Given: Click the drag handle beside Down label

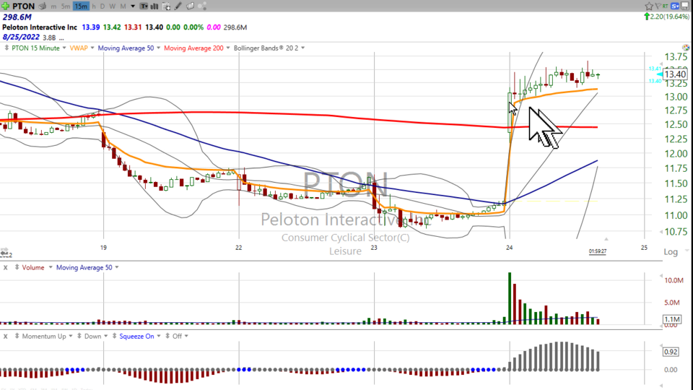Looking at the screenshot, I should tap(79, 336).
